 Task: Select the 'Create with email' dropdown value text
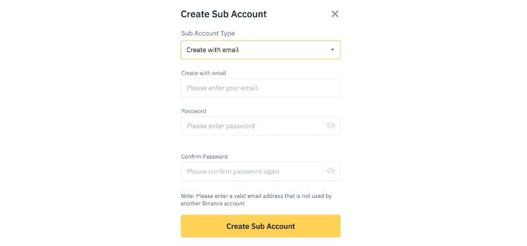(212, 50)
